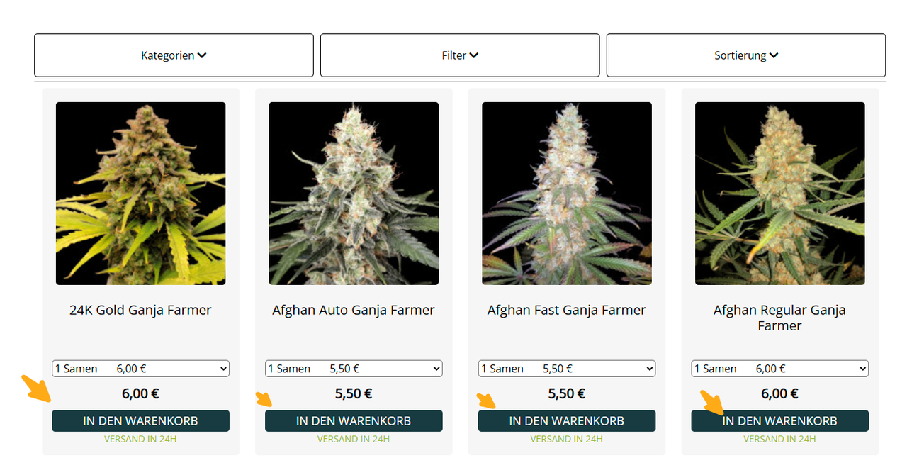The width and height of the screenshot is (907, 458).
Task: View Afghan Regular Ganja Farmer product photo
Action: [x=779, y=194]
